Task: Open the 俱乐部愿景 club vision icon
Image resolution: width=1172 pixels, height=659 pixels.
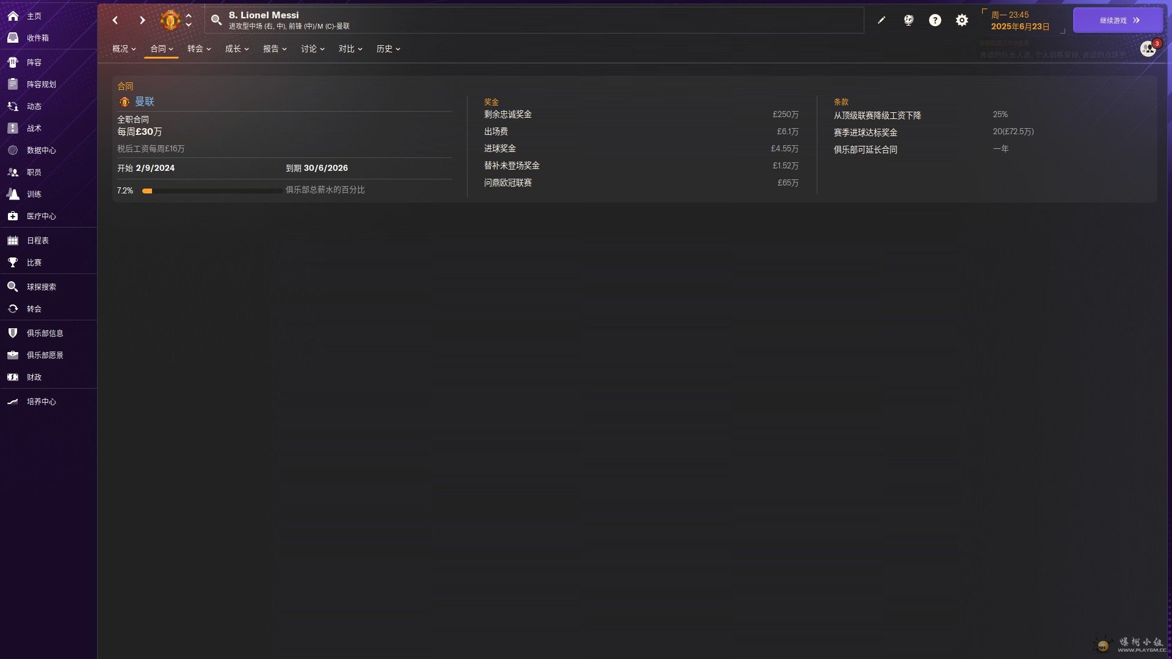Action: [13, 355]
